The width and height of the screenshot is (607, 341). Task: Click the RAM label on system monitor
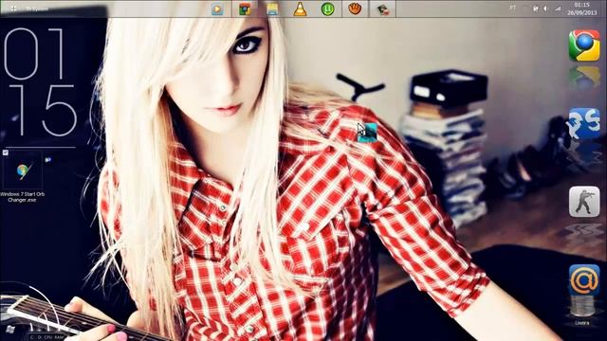click(x=59, y=337)
